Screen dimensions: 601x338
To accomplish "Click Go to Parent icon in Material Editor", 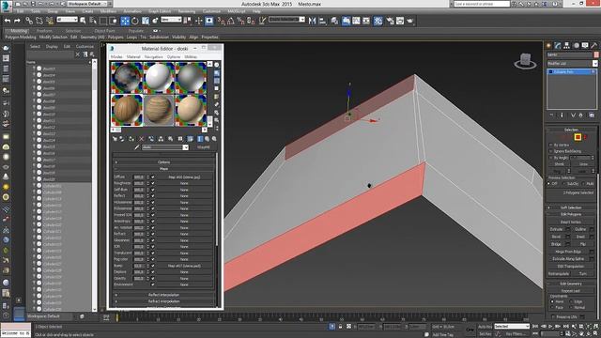I will [207, 139].
